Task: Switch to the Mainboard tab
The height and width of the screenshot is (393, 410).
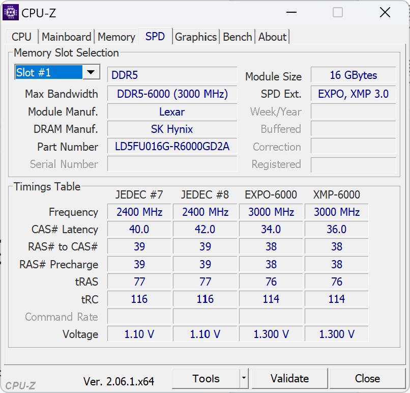Action: tap(67, 37)
